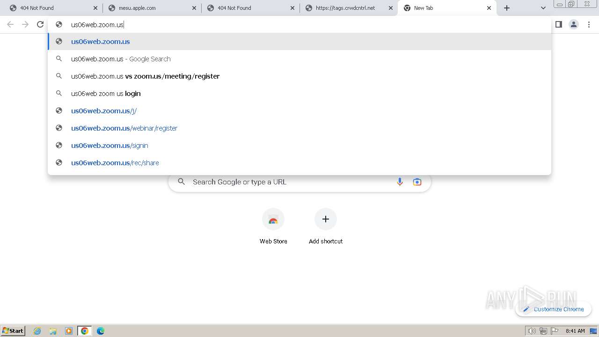Screen dimensions: 599x337
Task: Open the Chrome profile avatar
Action: point(574,24)
